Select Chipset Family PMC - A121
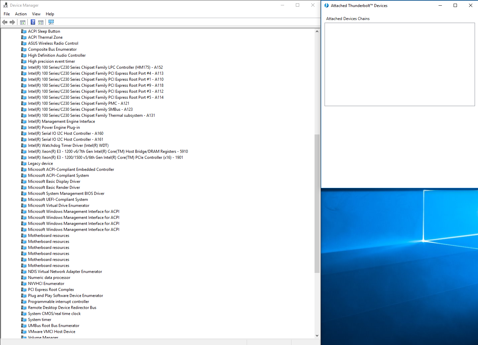This screenshot has width=478, height=345. tap(79, 103)
